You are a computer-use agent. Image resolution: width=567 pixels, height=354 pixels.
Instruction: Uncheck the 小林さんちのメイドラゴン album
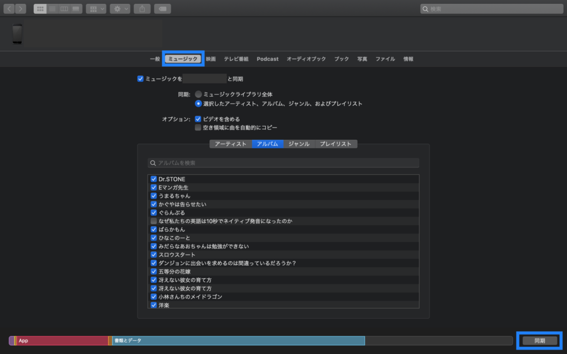pyautogui.click(x=154, y=296)
